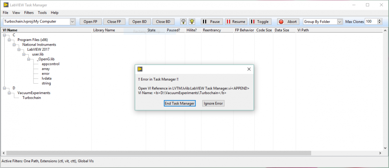Click the highlight-off lightbulb icon
This screenshot has height=168, width=389.
click(184, 22)
